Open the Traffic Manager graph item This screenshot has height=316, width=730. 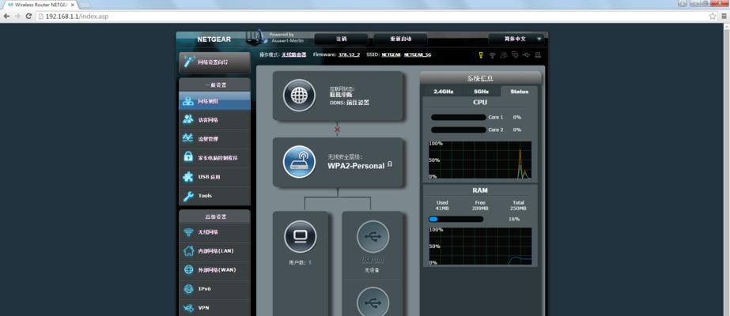[x=214, y=139]
